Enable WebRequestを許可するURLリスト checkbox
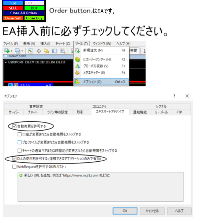This screenshot has width=200, height=220. (x=14, y=167)
